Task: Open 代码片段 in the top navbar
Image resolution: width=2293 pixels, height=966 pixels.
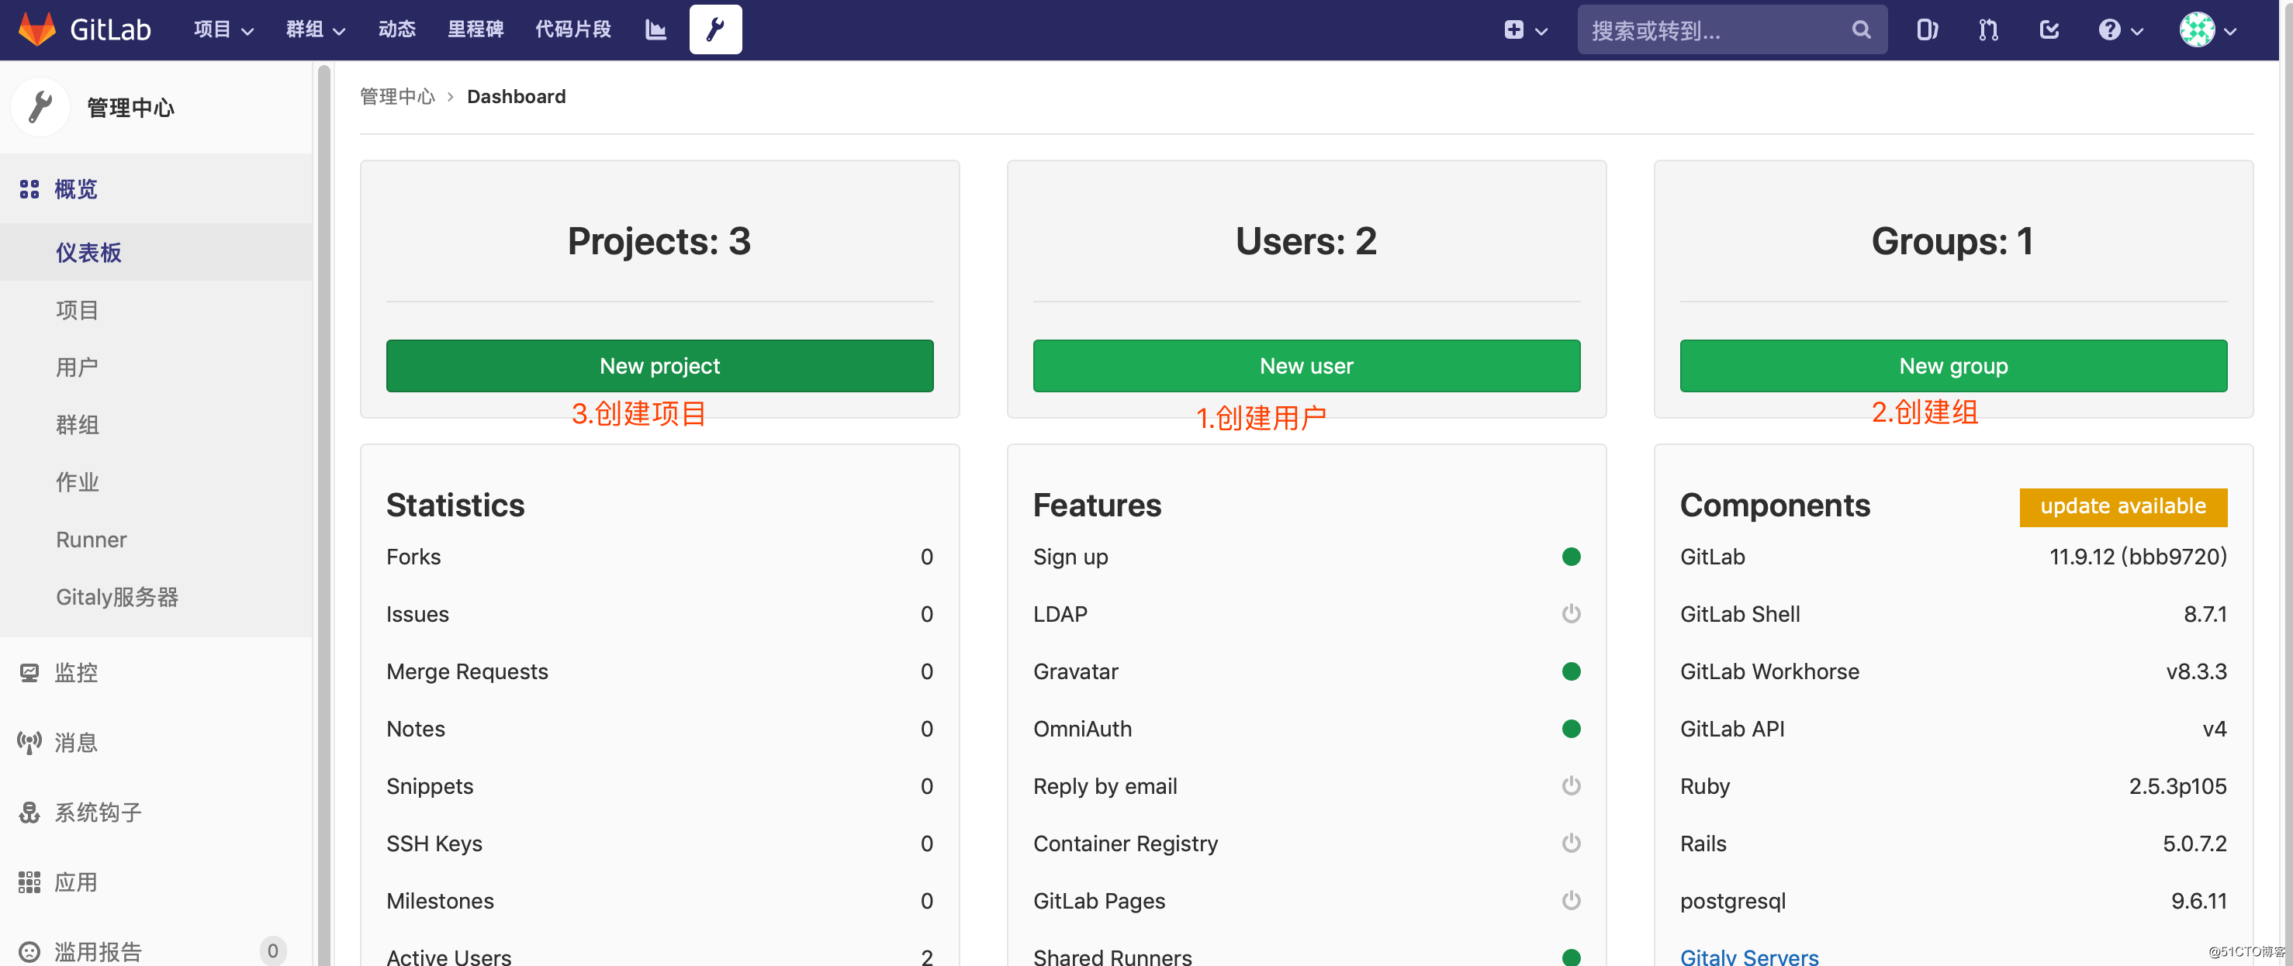Action: click(x=573, y=29)
